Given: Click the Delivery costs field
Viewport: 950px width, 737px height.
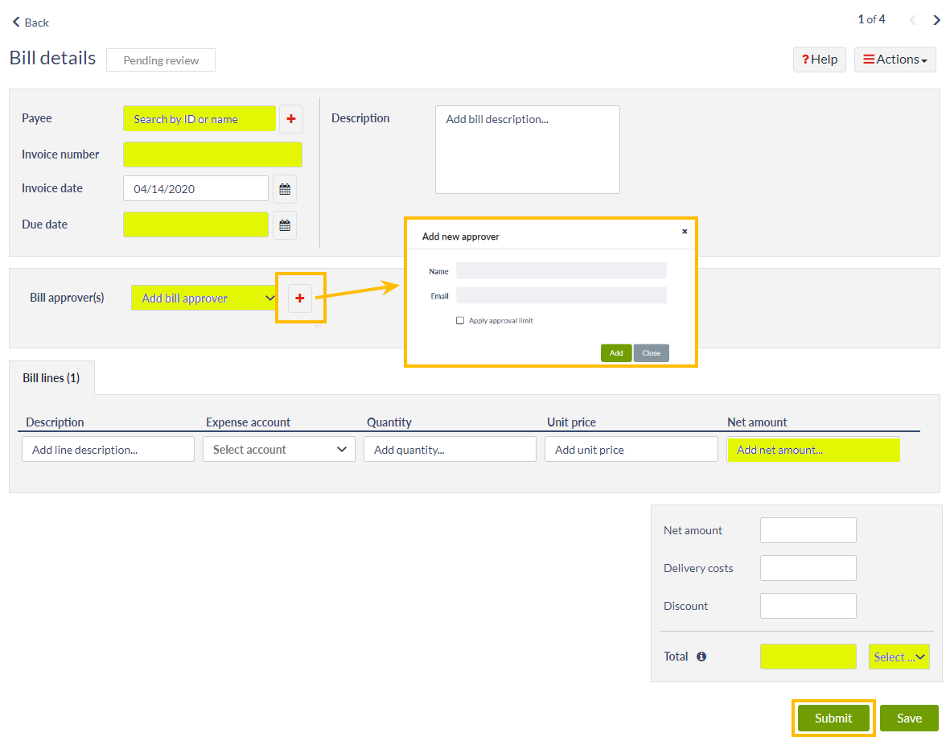Looking at the screenshot, I should [x=808, y=568].
